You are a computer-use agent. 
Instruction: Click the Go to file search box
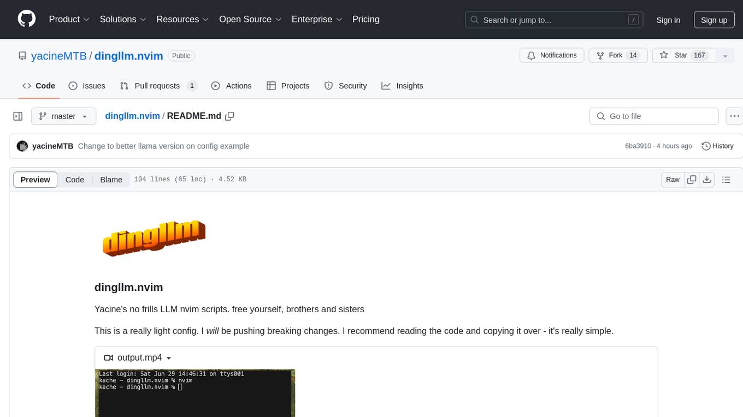(x=654, y=116)
